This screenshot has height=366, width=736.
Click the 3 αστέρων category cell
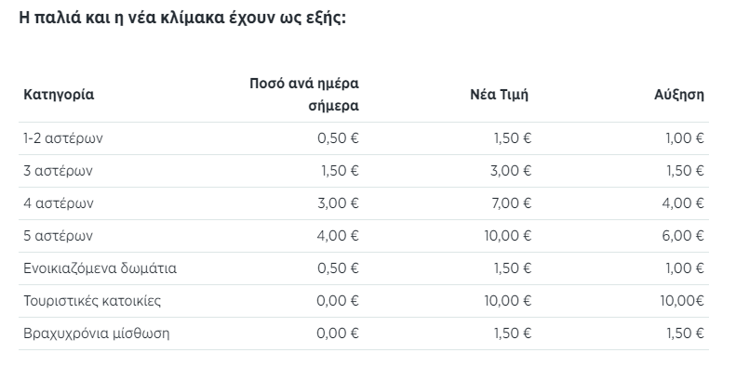coord(58,171)
